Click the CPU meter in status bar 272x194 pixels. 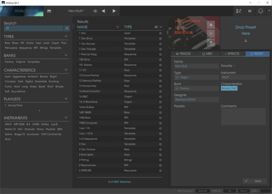pyautogui.click(x=265, y=191)
